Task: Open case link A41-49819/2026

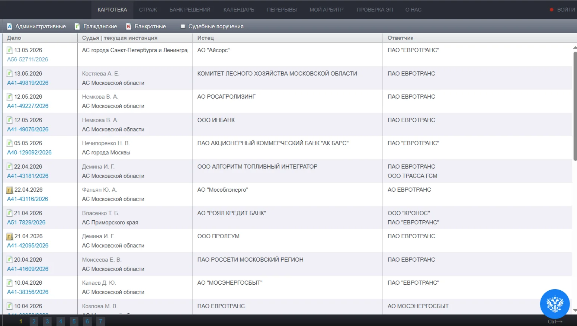Action: (x=28, y=83)
